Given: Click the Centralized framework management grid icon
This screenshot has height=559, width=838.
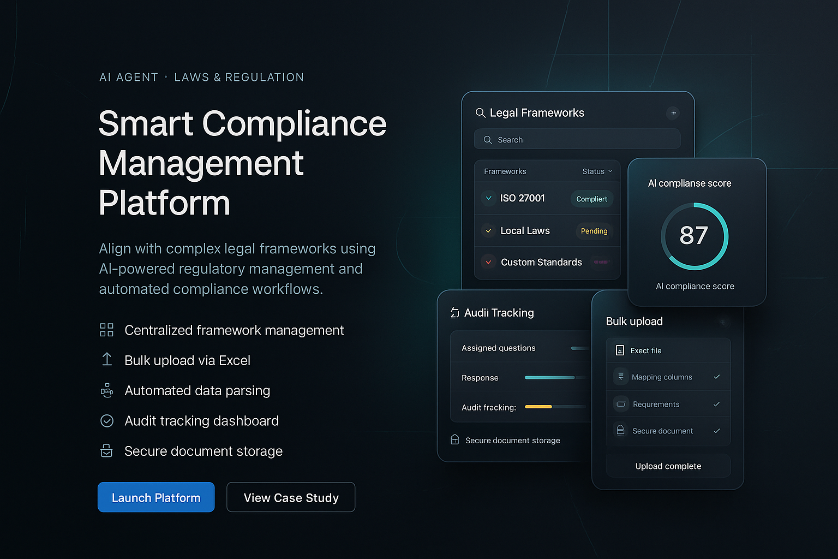Looking at the screenshot, I should (x=106, y=330).
